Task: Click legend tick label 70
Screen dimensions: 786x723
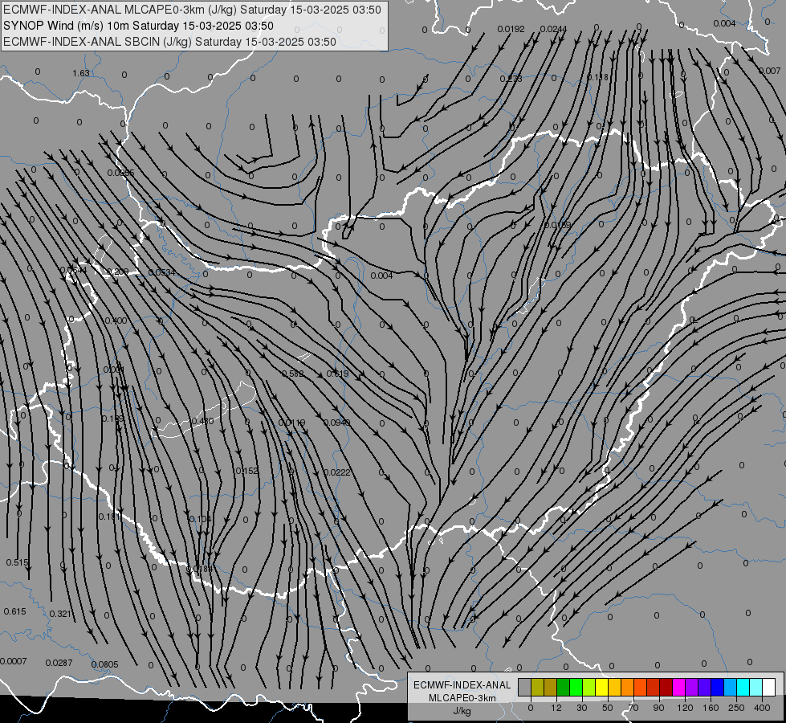Action: coord(633,708)
